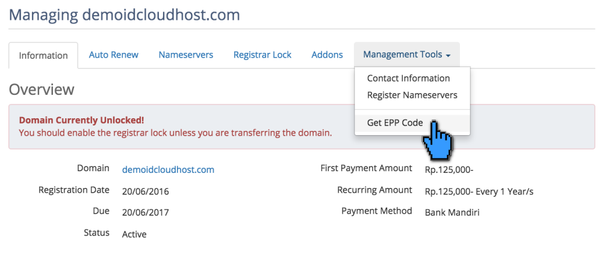Open the Auto Renew tab
The image size is (602, 266).
click(x=114, y=55)
